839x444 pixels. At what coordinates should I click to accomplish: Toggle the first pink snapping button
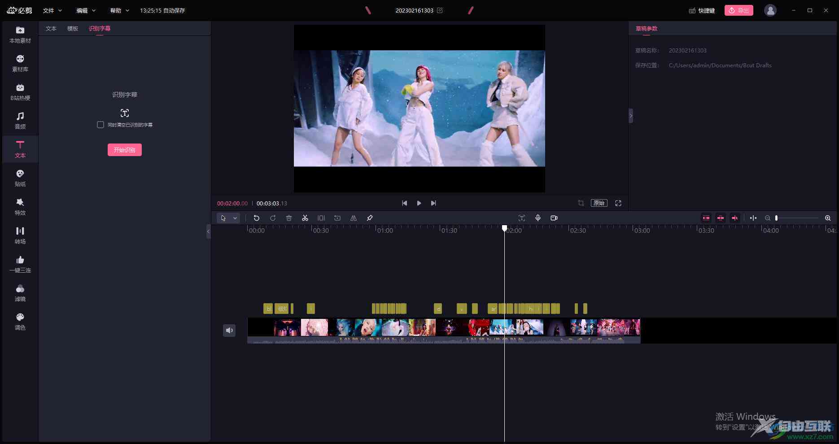[x=706, y=218]
